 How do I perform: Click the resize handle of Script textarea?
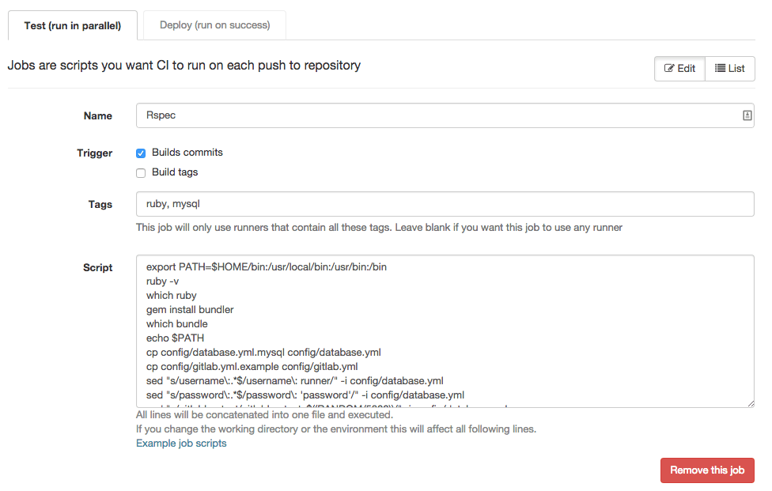tap(750, 403)
